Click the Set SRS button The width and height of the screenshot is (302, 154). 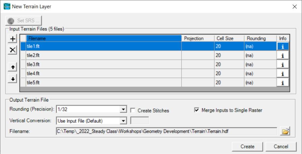24,20
